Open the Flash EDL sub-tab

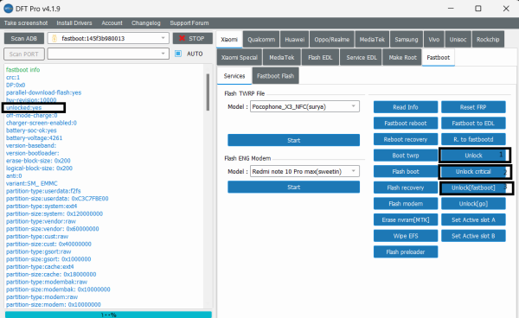320,58
